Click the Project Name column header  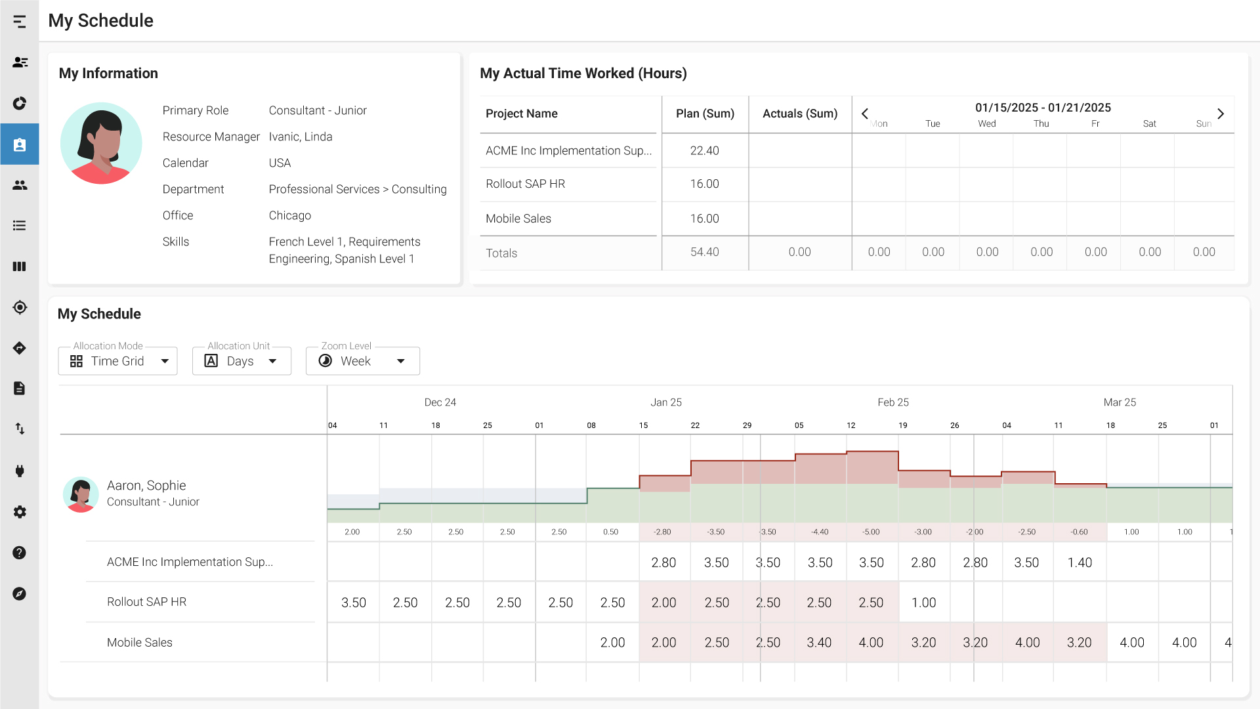coord(522,114)
